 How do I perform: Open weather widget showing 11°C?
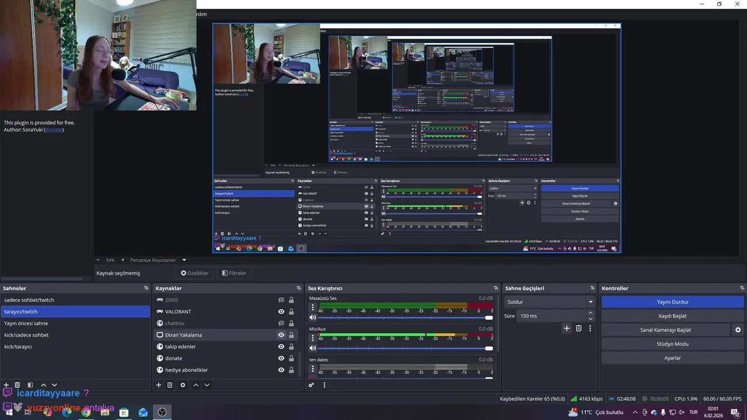596,412
